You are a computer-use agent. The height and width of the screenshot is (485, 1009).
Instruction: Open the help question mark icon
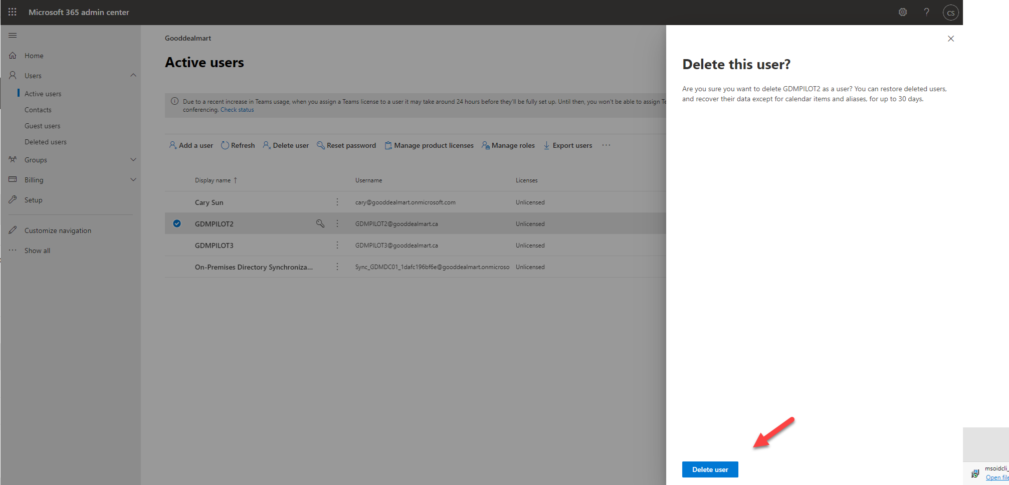click(927, 12)
